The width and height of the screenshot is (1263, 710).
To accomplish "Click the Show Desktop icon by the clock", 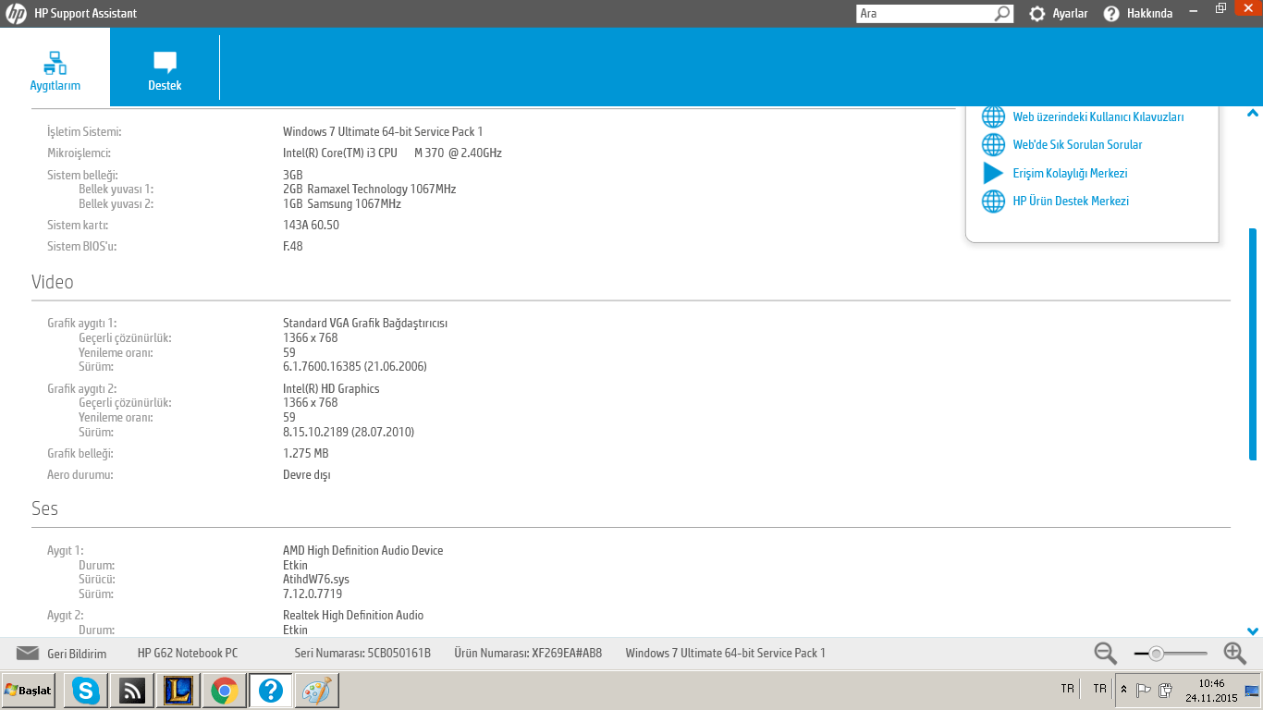I will [1252, 690].
